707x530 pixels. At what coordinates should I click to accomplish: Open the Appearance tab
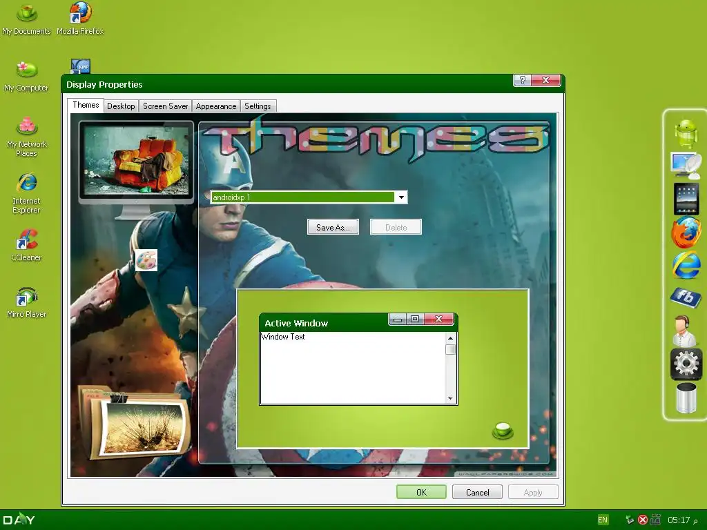(x=216, y=106)
